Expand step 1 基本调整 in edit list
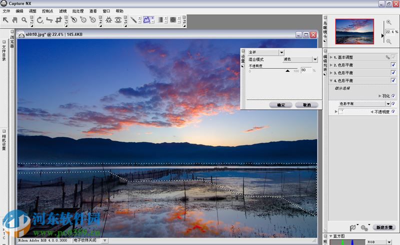 click(331, 57)
